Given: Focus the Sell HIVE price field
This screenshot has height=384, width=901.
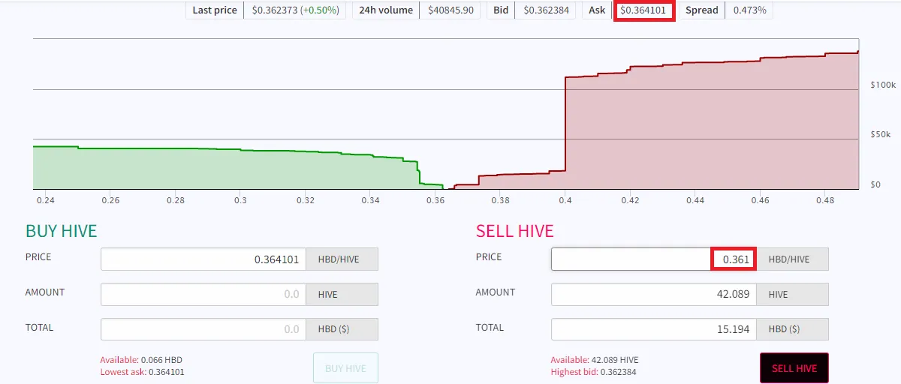Looking at the screenshot, I should 654,259.
